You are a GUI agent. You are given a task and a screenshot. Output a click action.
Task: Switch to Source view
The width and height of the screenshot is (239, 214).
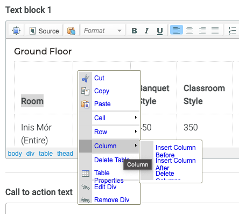point(44,31)
